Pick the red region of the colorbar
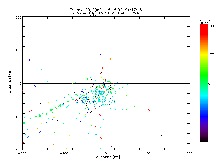The height and width of the screenshot is (167, 223). [204, 30]
